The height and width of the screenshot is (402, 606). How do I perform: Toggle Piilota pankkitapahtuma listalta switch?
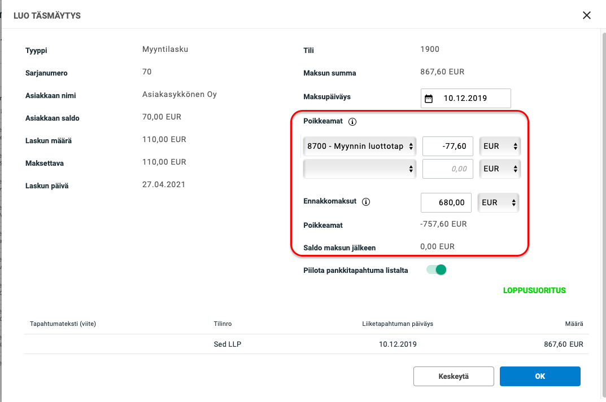437,270
